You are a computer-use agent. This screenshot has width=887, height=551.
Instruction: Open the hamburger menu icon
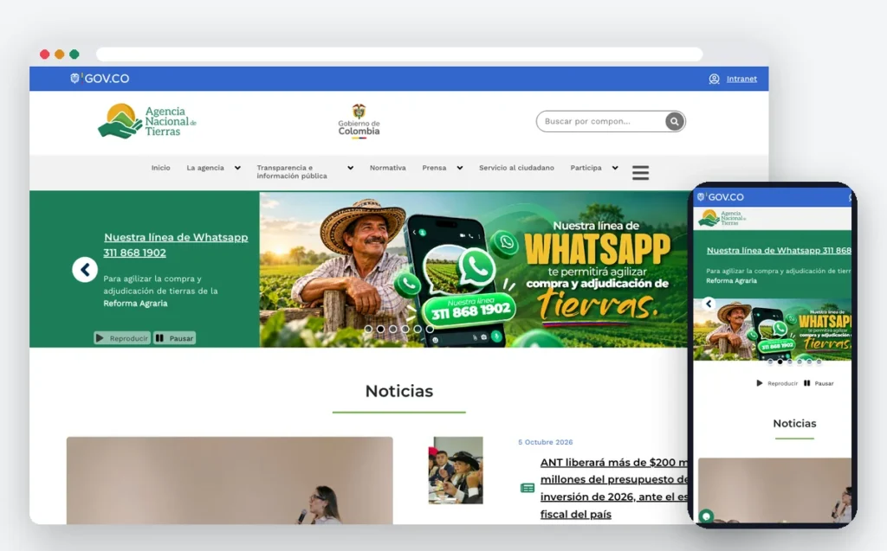click(640, 173)
